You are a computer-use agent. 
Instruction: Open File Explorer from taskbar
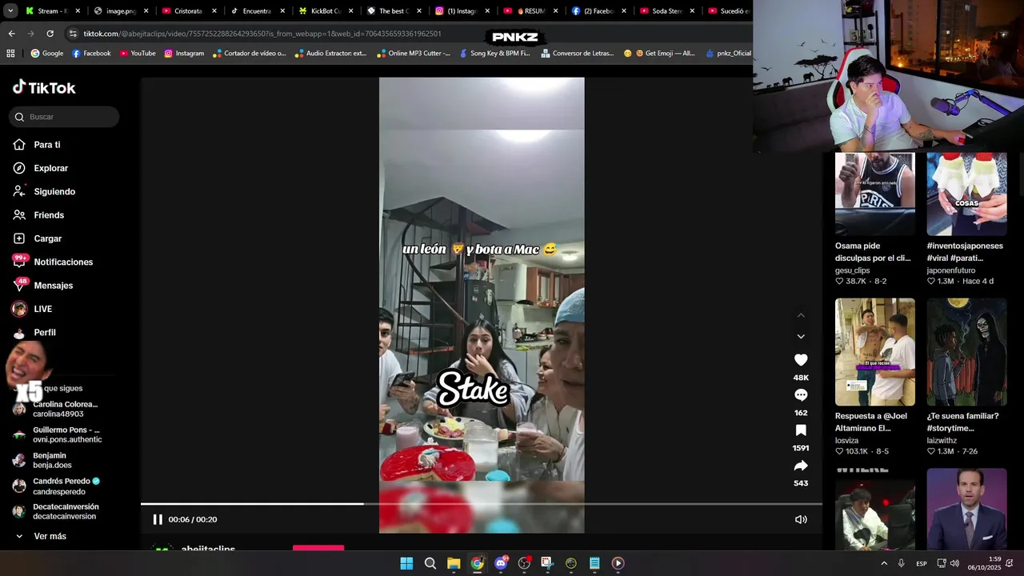click(454, 563)
